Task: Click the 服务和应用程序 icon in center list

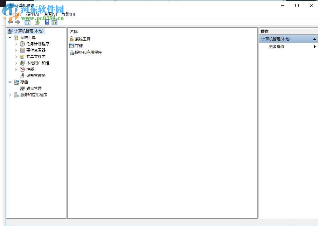Action: click(x=72, y=53)
